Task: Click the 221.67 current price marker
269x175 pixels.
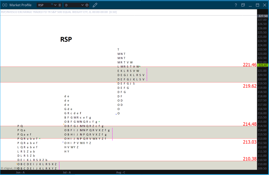Action: pyautogui.click(x=263, y=65)
